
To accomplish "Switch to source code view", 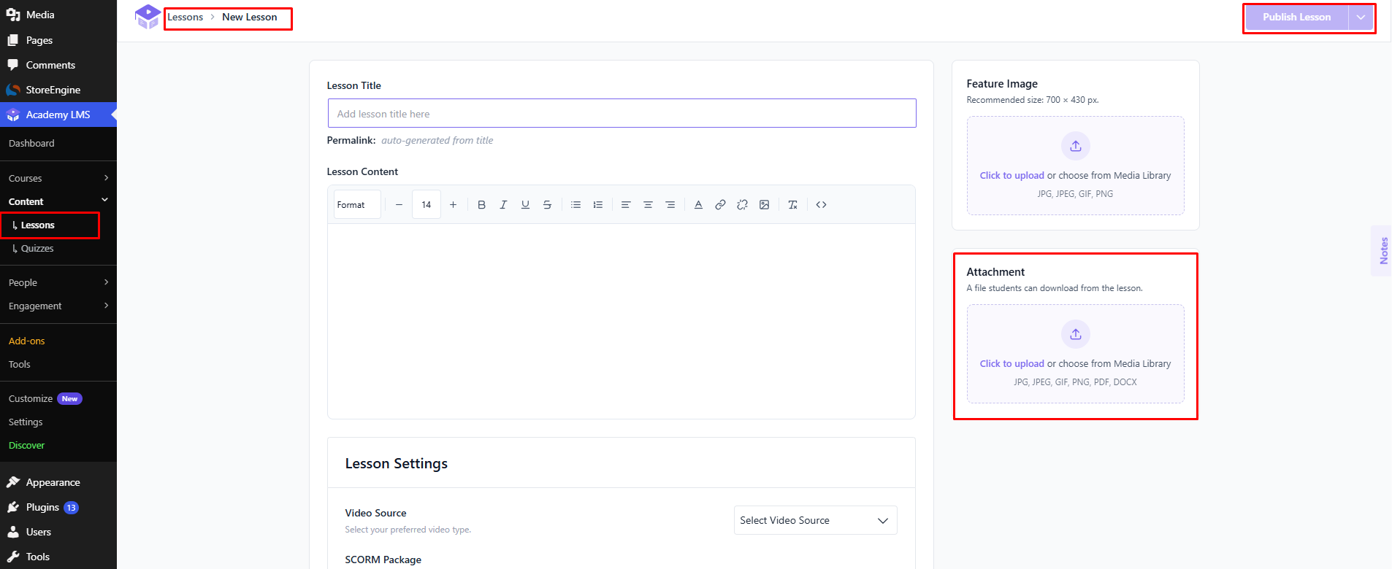I will (821, 205).
